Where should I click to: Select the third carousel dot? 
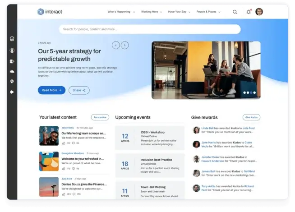tap(251, 92)
